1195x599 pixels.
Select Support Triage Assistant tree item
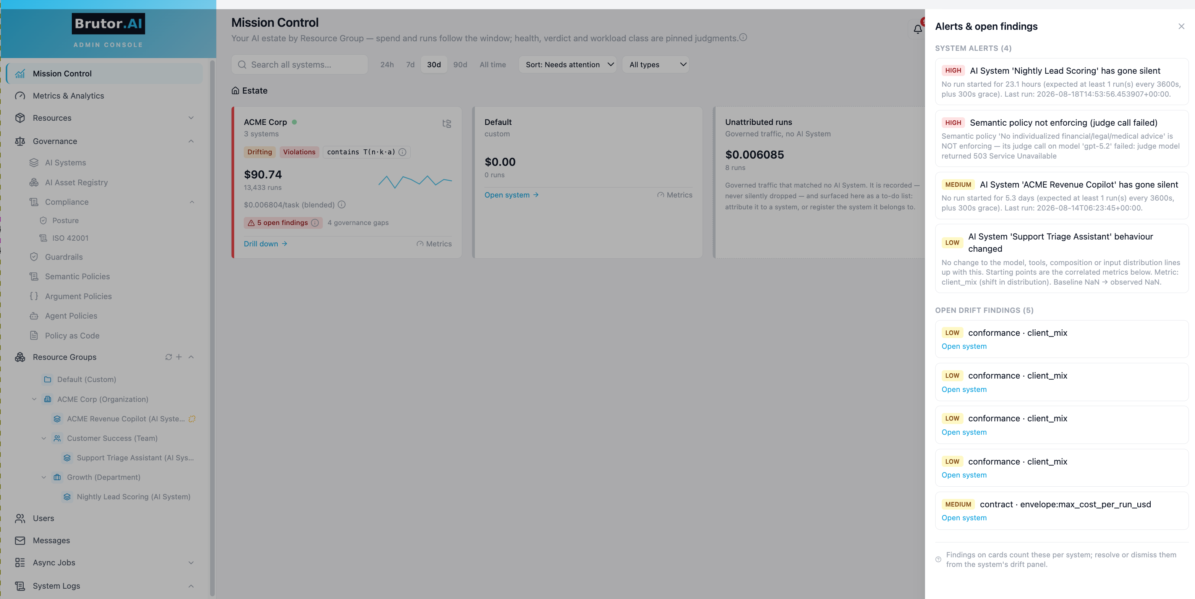pyautogui.click(x=135, y=458)
